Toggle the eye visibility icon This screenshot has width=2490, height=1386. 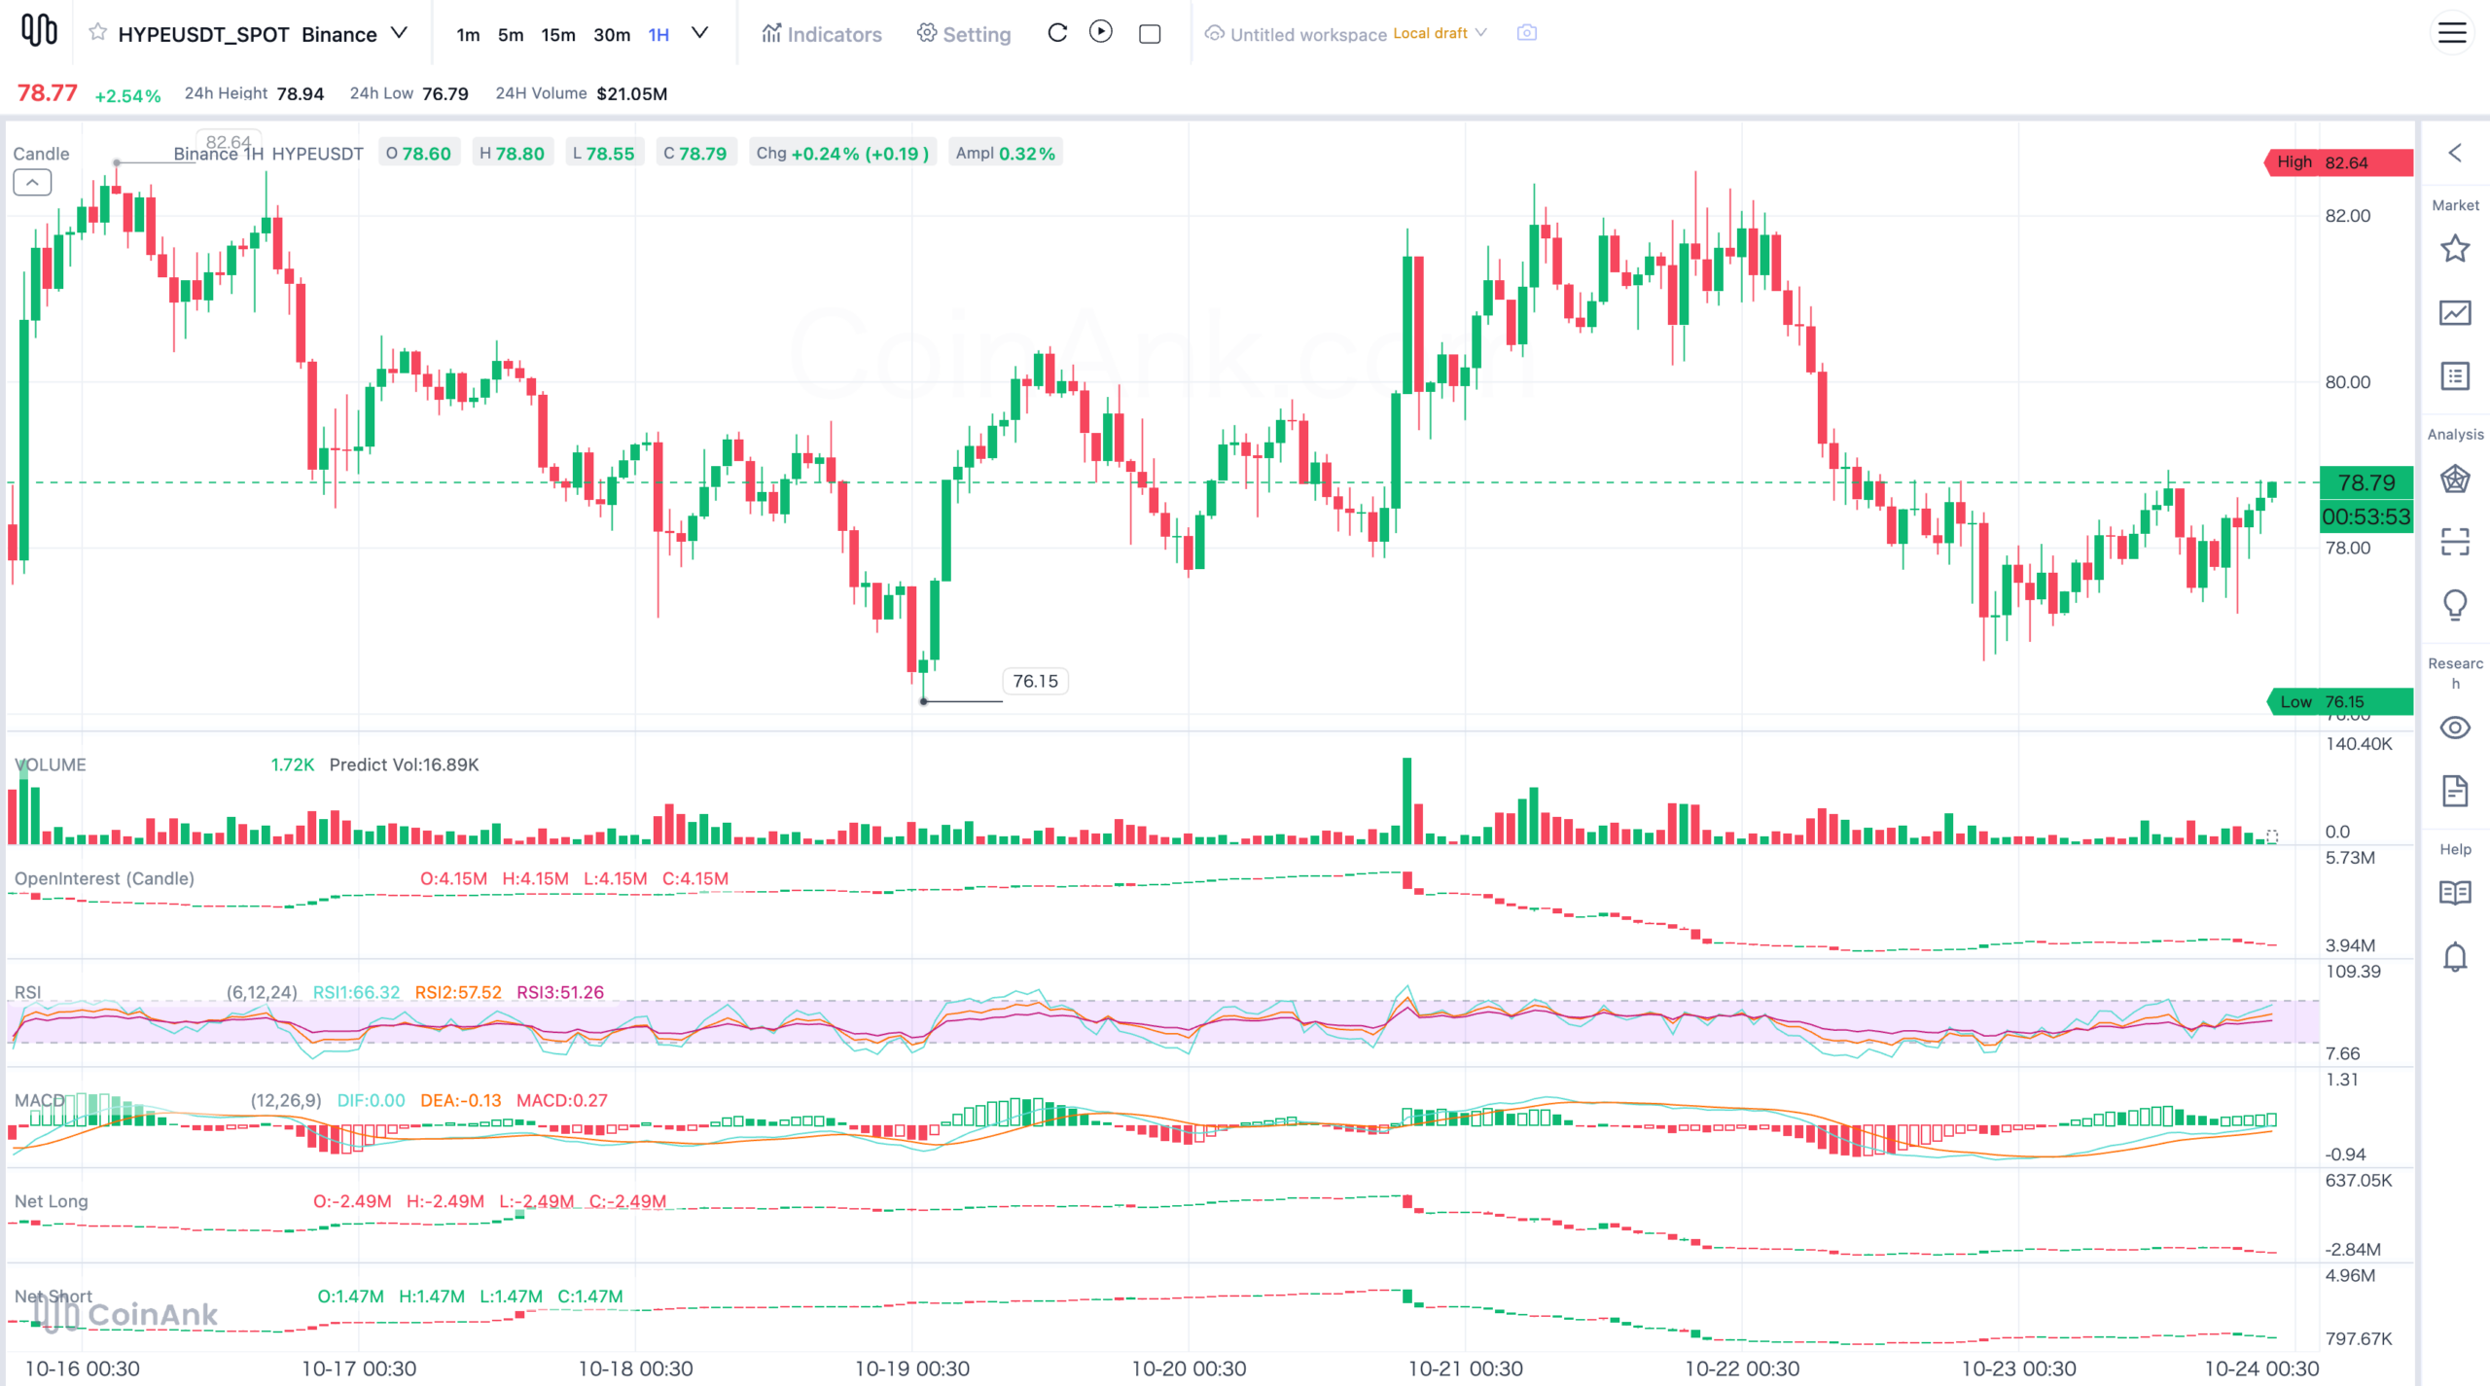pyautogui.click(x=2455, y=728)
